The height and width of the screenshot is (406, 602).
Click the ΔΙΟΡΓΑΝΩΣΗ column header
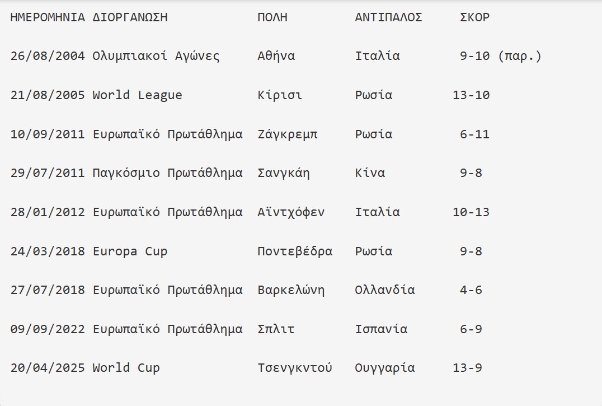130,17
